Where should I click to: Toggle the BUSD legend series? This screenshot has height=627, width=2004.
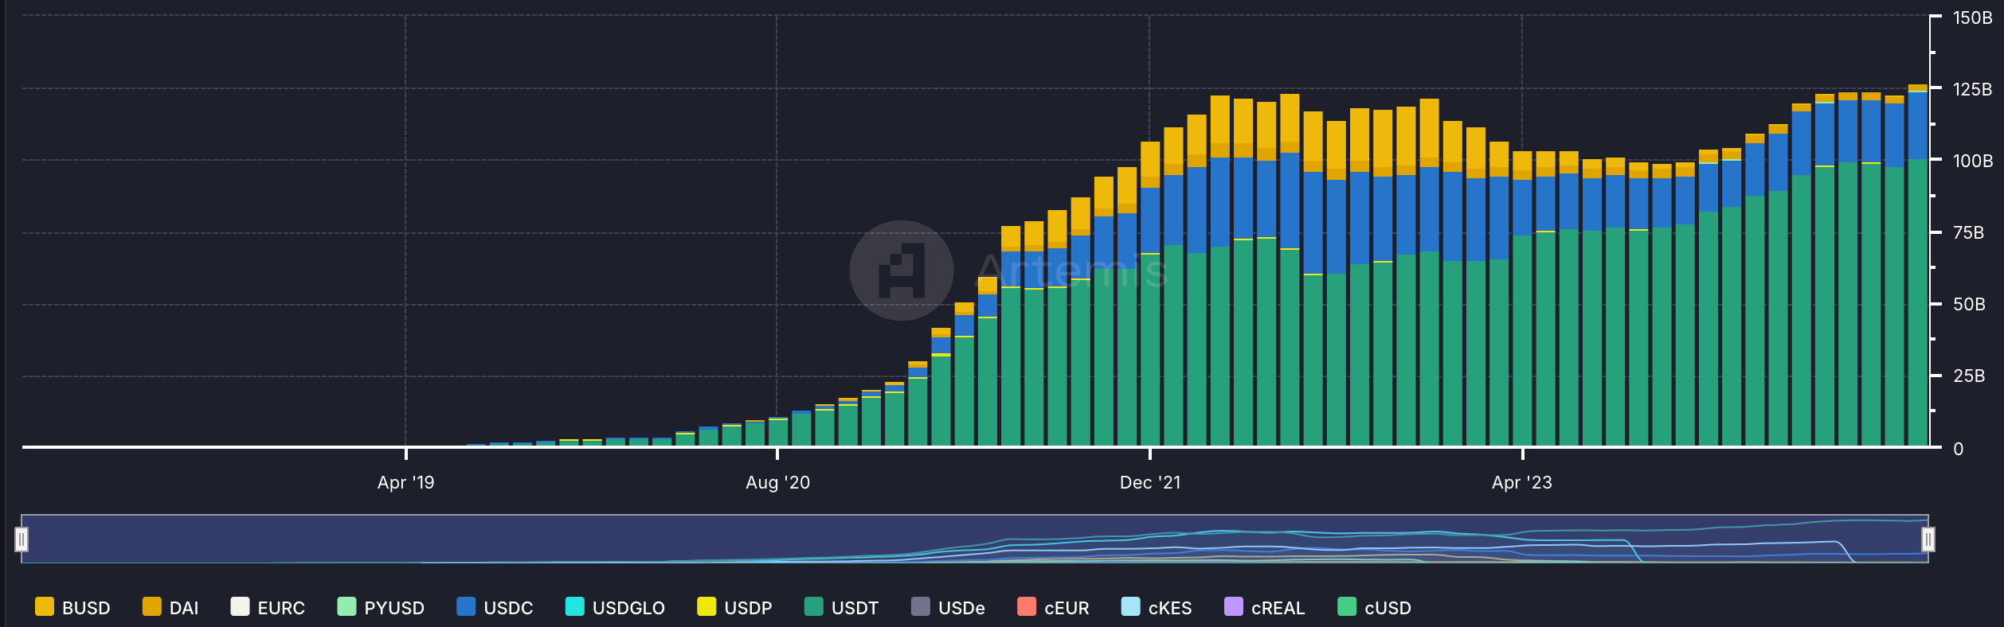click(72, 607)
